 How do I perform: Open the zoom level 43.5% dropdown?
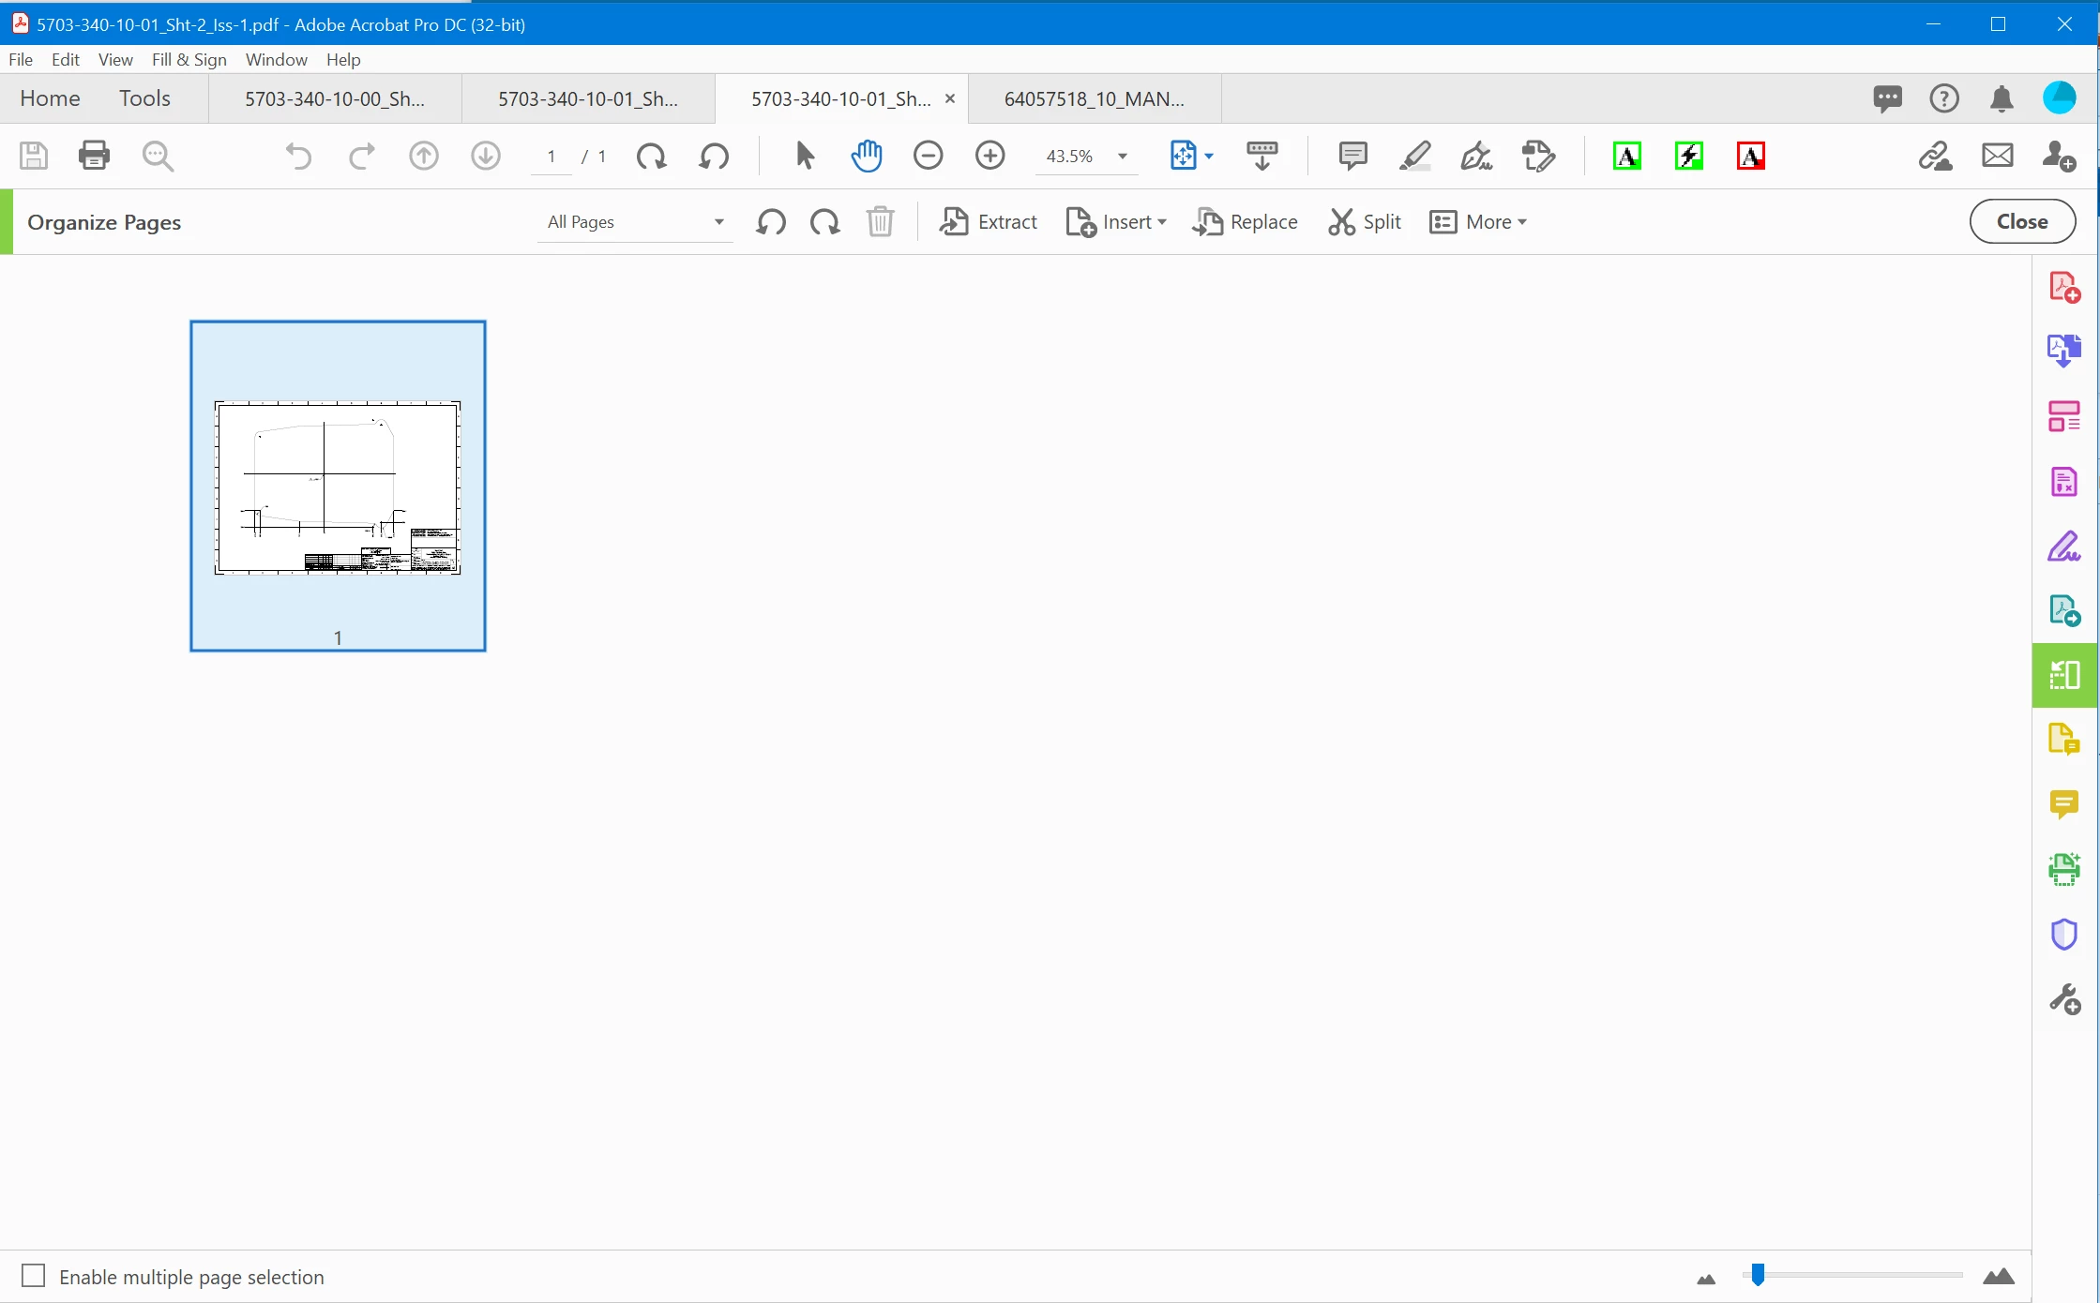1122,157
